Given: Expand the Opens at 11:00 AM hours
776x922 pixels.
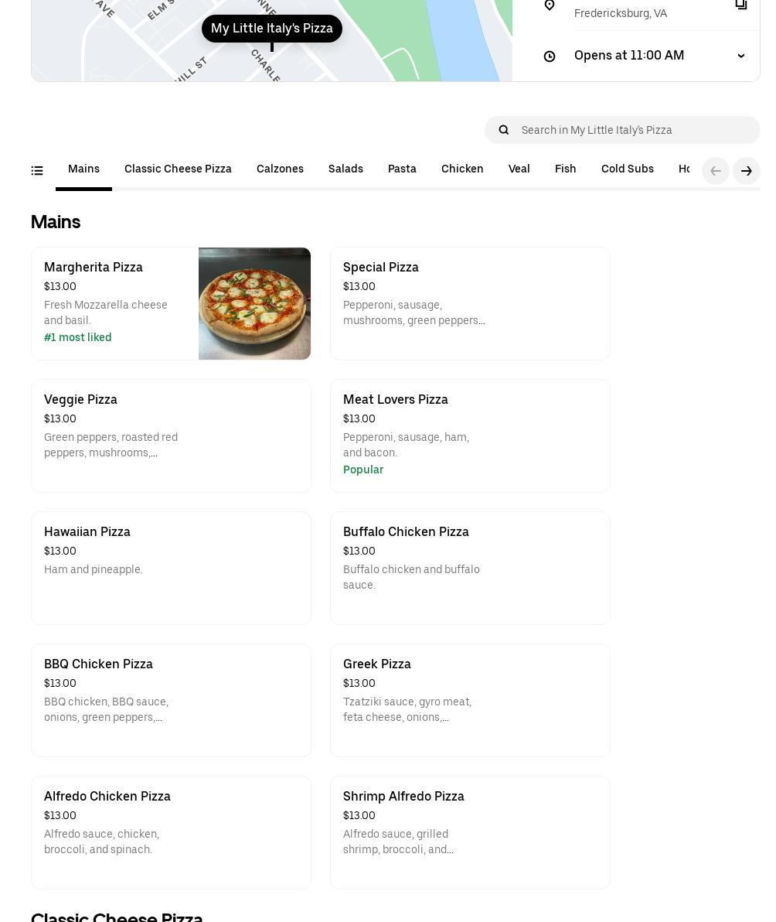Looking at the screenshot, I should (x=740, y=56).
